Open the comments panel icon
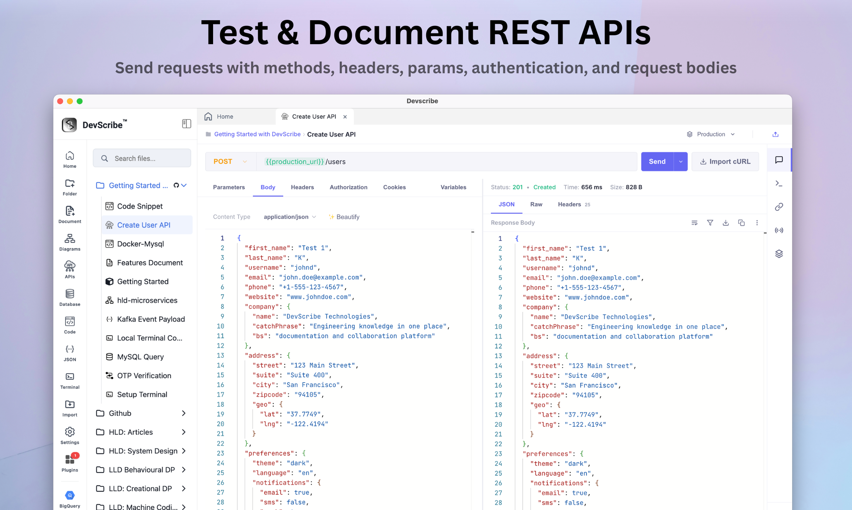 [779, 160]
